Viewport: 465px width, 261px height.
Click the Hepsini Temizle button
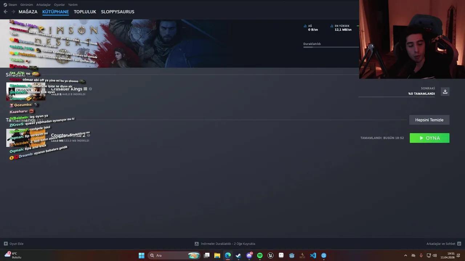pyautogui.click(x=429, y=120)
